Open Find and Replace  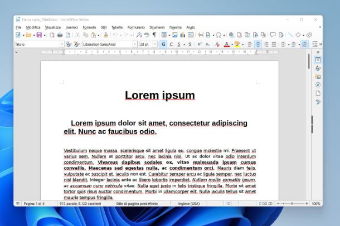139,35
